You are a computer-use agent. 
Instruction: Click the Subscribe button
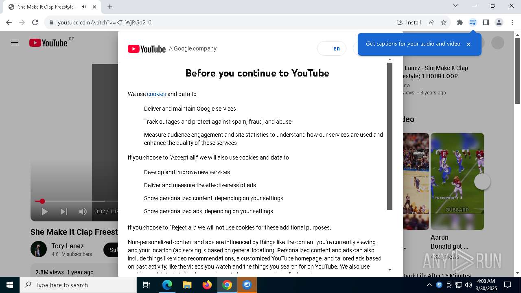pyautogui.click(x=111, y=250)
